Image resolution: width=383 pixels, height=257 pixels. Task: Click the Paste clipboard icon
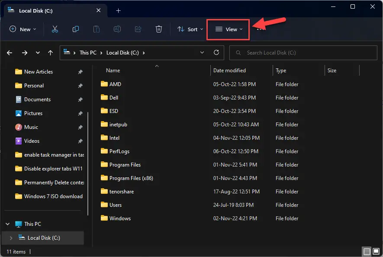coord(97,29)
